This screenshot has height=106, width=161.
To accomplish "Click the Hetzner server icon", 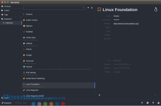I will coord(24,67).
